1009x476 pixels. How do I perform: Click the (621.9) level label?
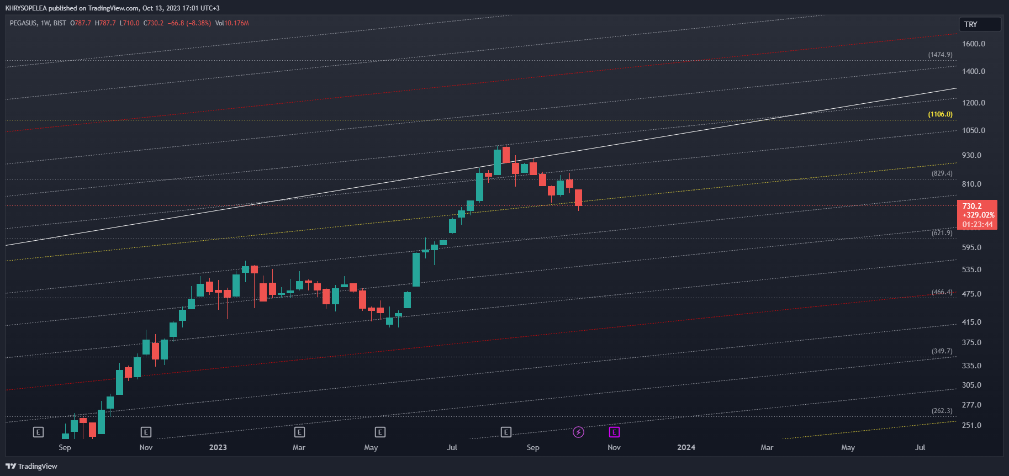pyautogui.click(x=942, y=233)
